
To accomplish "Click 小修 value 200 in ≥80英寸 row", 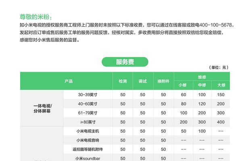I will tap(183, 122).
